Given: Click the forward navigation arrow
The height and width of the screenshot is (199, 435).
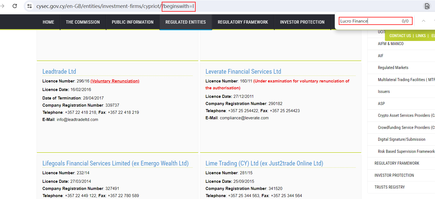Looking at the screenshot, I should 2,6.
